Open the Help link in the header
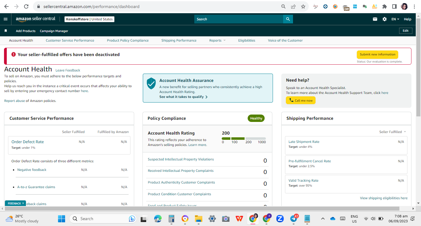Screen dimensions: 421x226 (x=407, y=19)
